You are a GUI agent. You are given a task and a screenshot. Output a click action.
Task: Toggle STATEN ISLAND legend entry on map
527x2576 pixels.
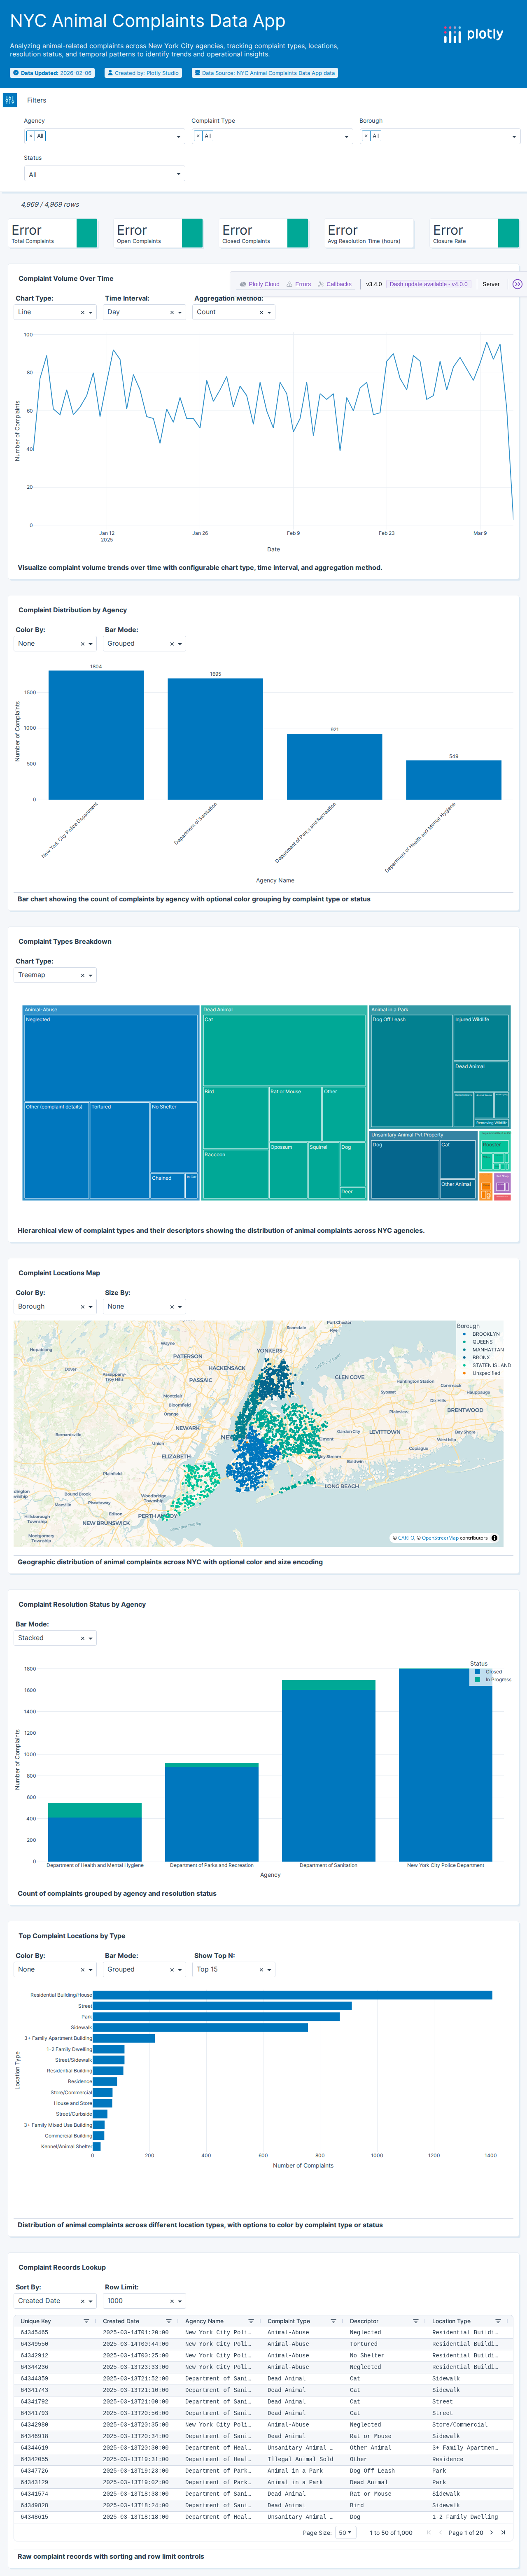pyautogui.click(x=490, y=1365)
